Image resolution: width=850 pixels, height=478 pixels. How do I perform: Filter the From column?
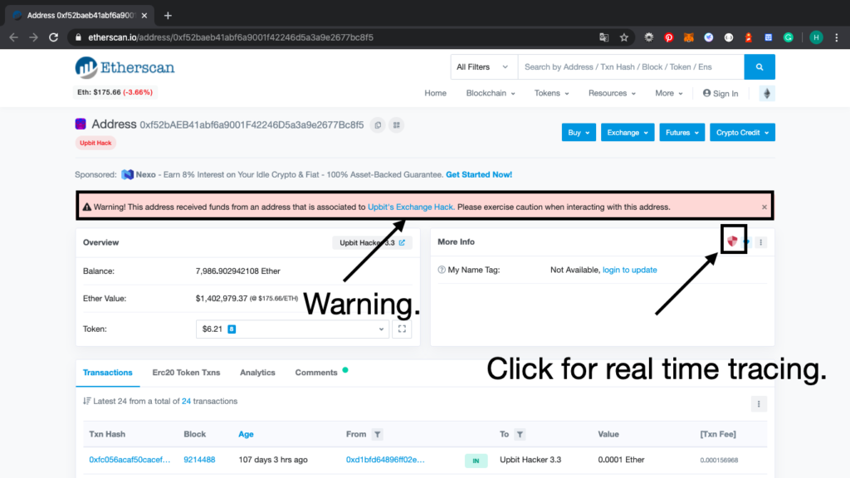point(378,434)
